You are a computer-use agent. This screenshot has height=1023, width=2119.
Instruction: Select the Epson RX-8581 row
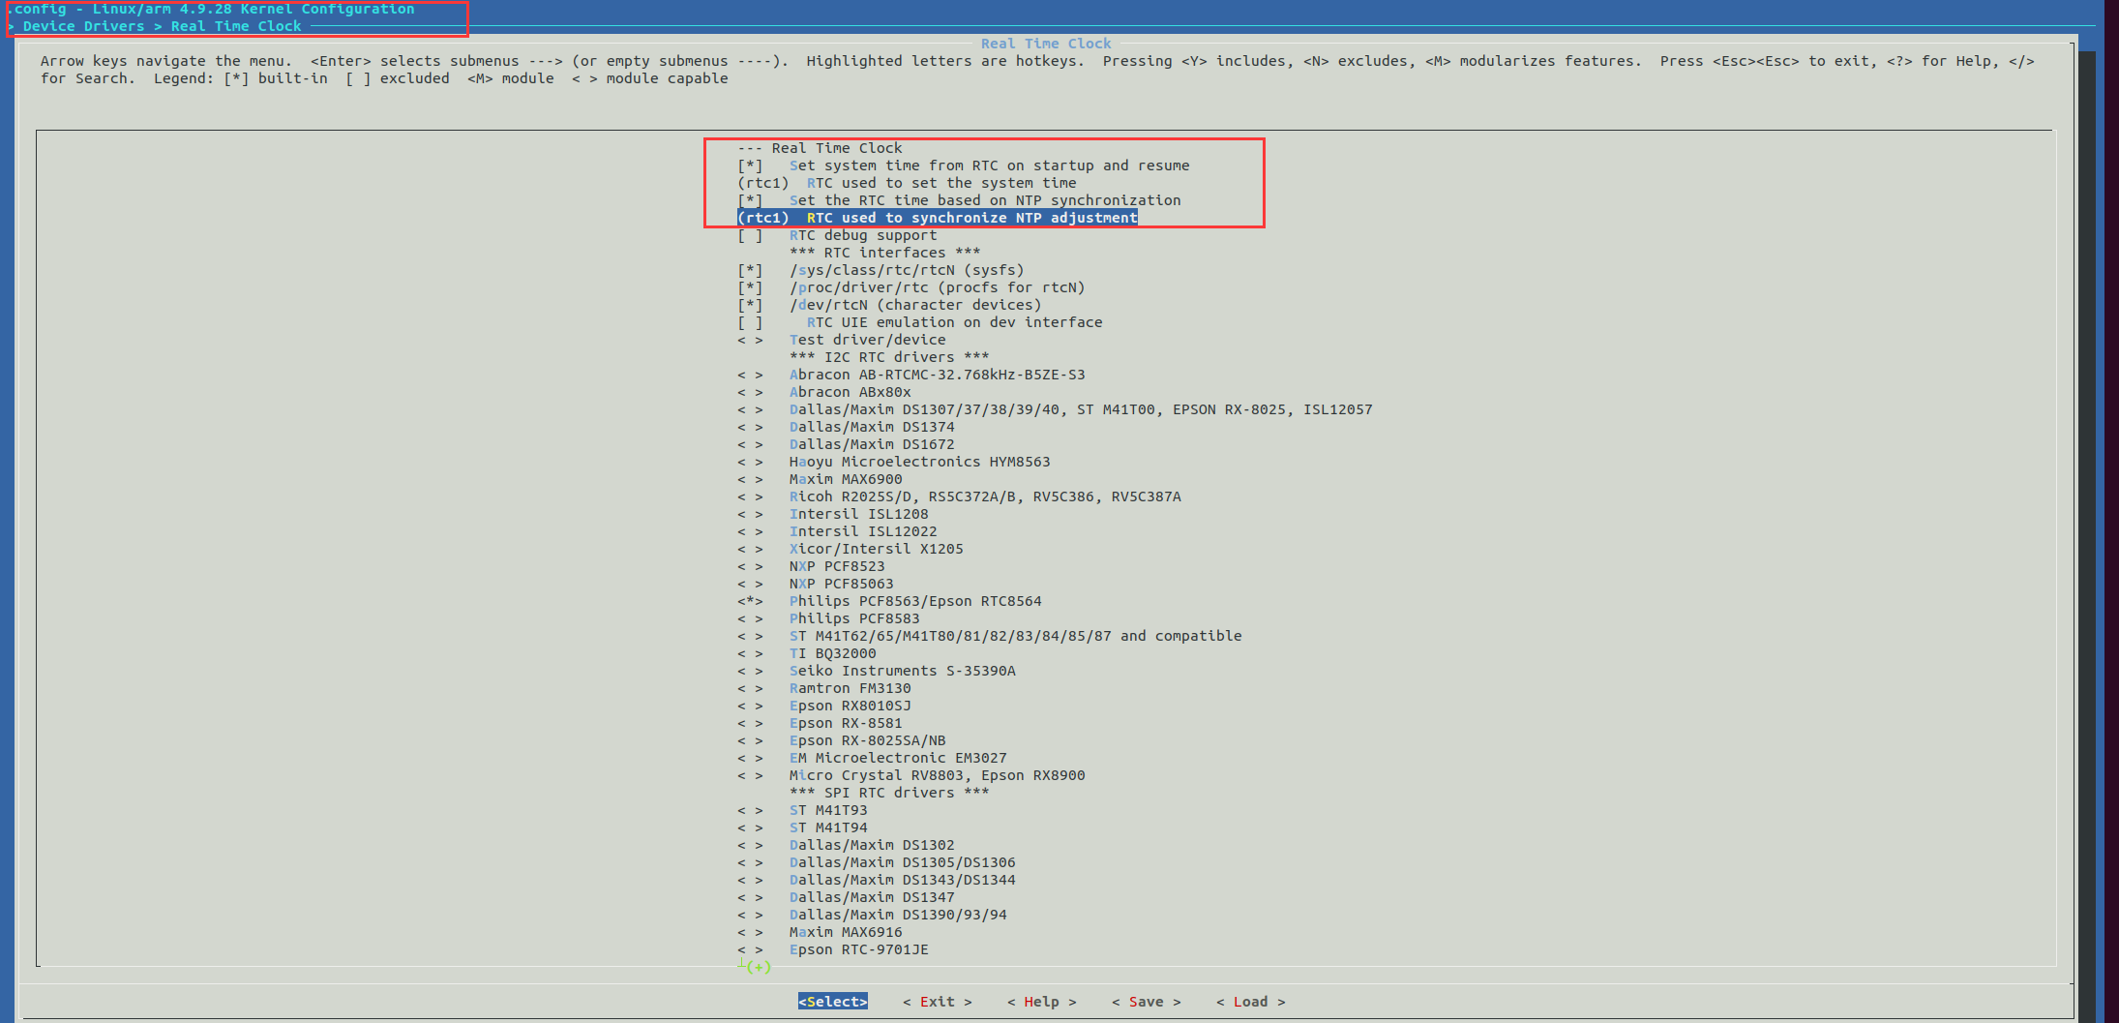pyautogui.click(x=820, y=723)
